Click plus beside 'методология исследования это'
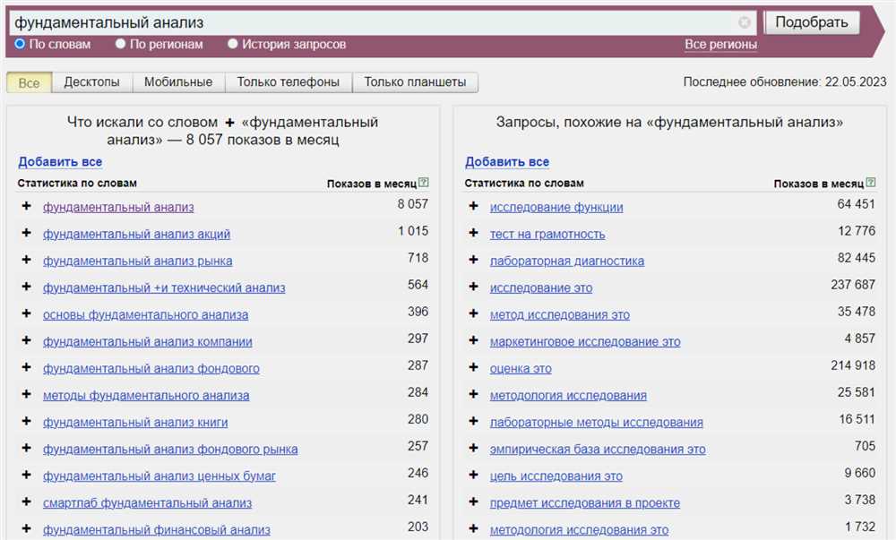Screen dimensions: 896x540 [473, 528]
